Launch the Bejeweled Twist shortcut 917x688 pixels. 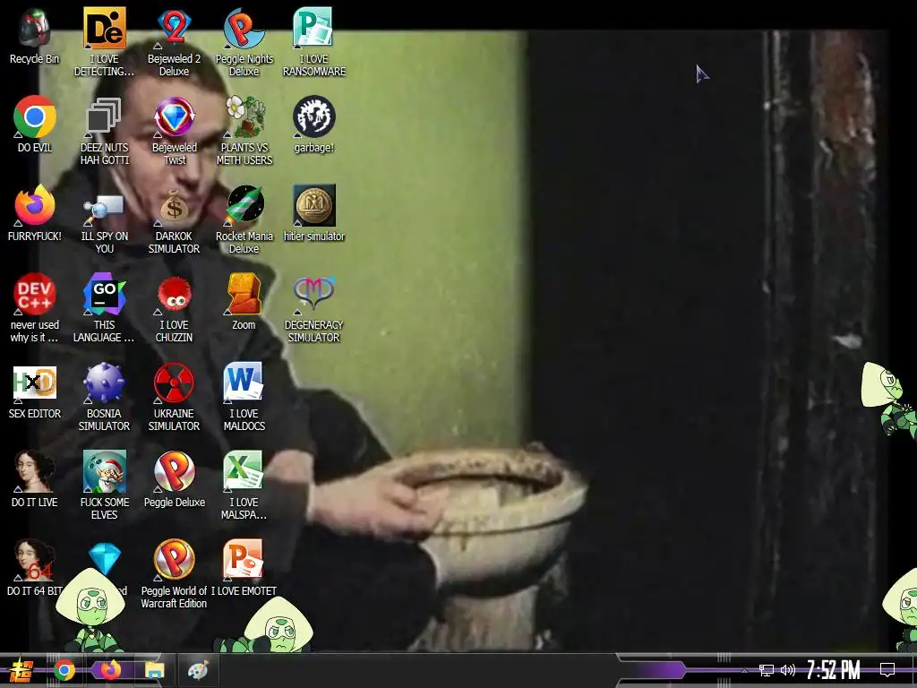pyautogui.click(x=175, y=131)
